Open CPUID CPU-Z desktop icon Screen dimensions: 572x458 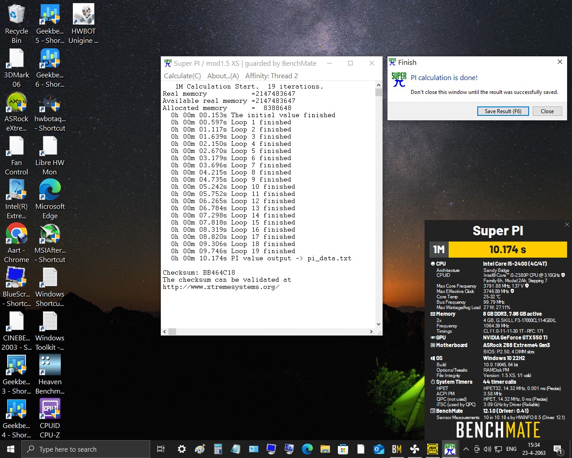tap(50, 419)
